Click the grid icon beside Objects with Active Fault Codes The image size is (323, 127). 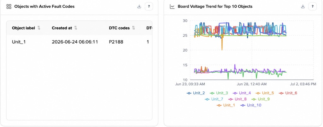[9, 6]
